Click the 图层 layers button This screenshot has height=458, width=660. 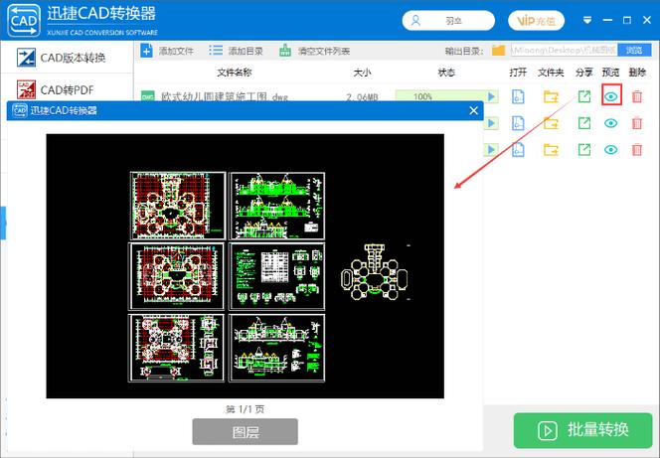click(x=245, y=431)
